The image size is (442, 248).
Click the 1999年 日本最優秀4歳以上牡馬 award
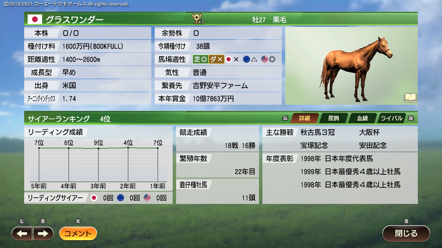click(x=350, y=172)
